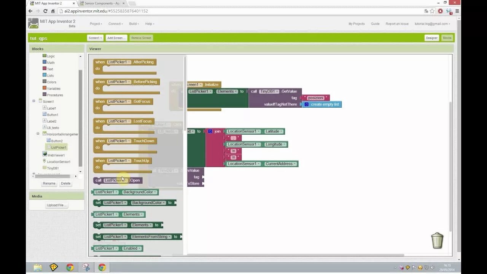Viewport: 487px width, 274px height.
Task: Click the Remove Screen button
Action: pos(141,38)
